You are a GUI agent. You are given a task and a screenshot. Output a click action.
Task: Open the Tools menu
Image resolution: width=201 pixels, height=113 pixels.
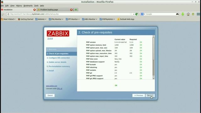point(36,6)
